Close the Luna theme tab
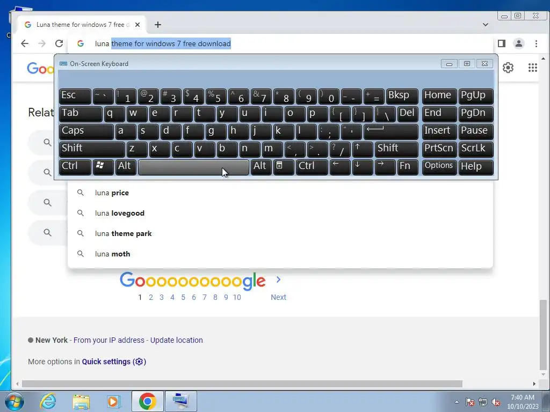This screenshot has width=550, height=412. (137, 25)
